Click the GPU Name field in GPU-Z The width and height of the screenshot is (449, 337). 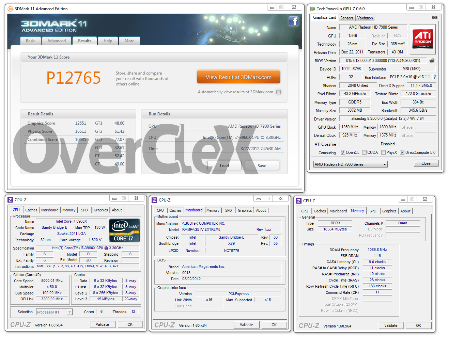373,27
